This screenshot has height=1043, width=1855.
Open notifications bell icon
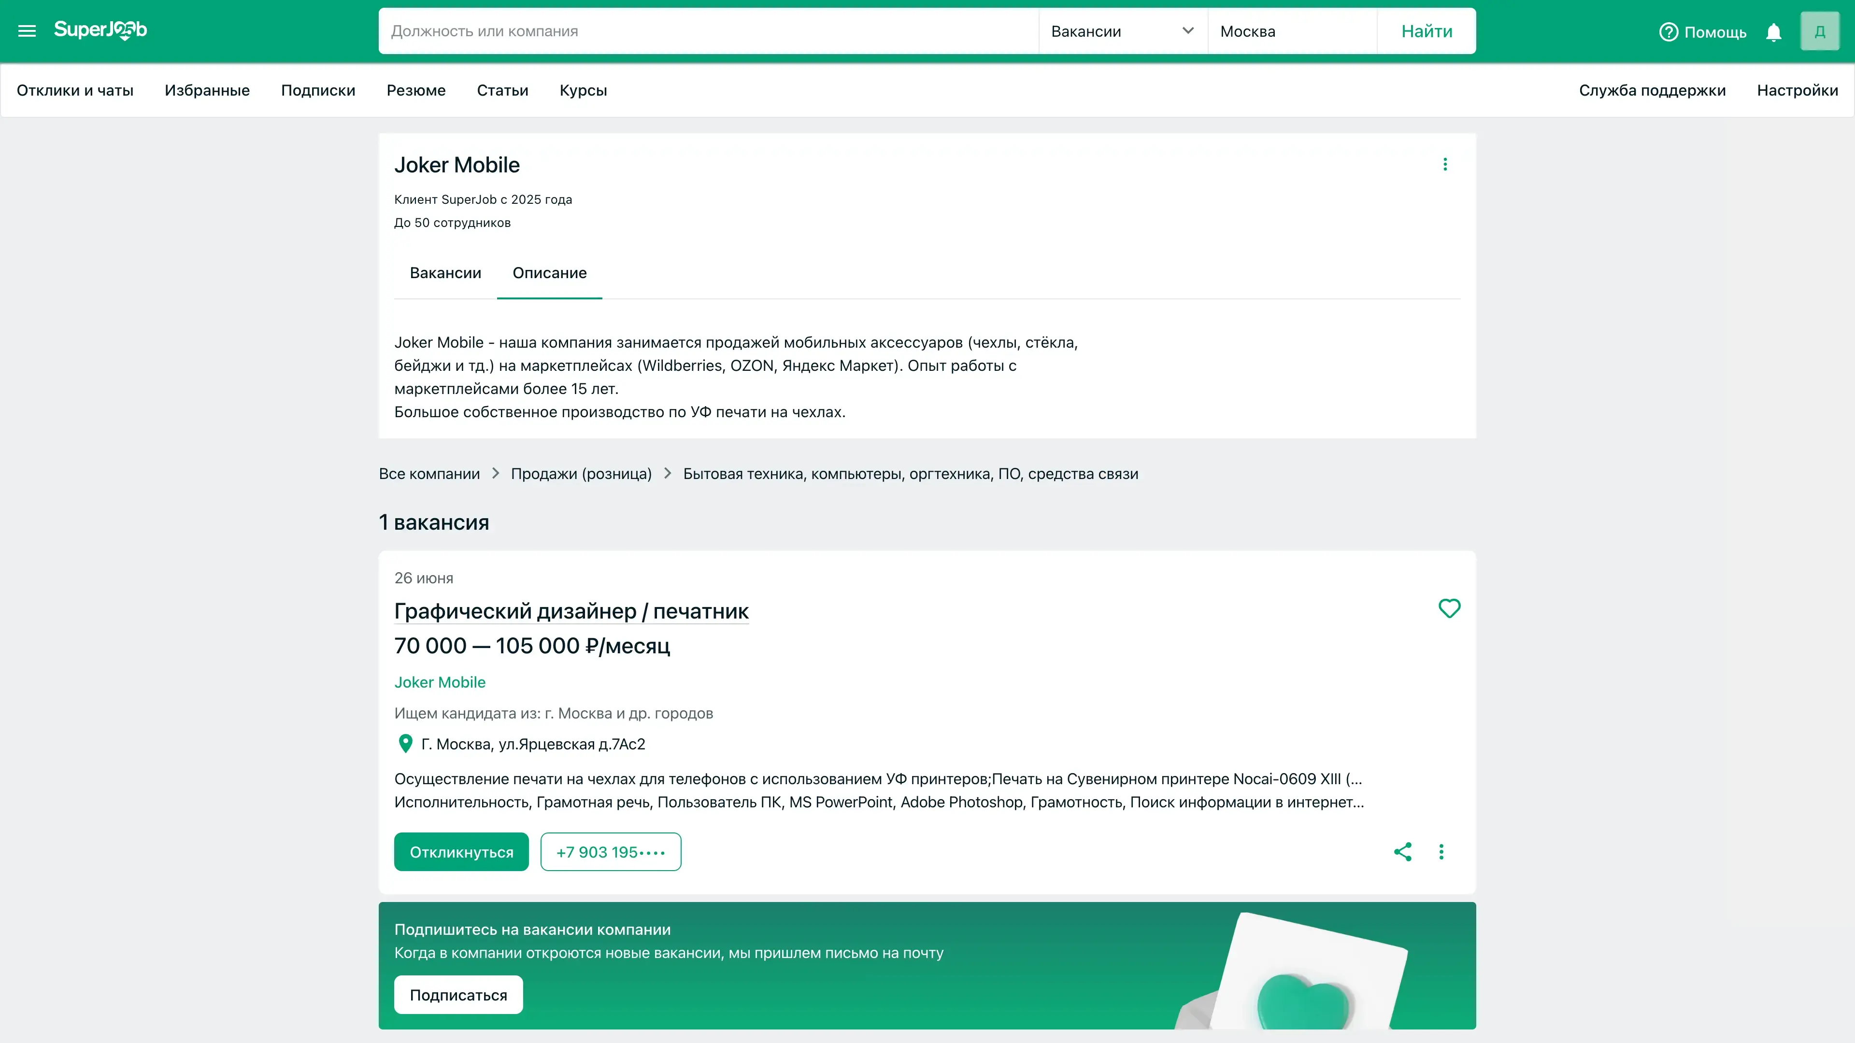[1774, 32]
